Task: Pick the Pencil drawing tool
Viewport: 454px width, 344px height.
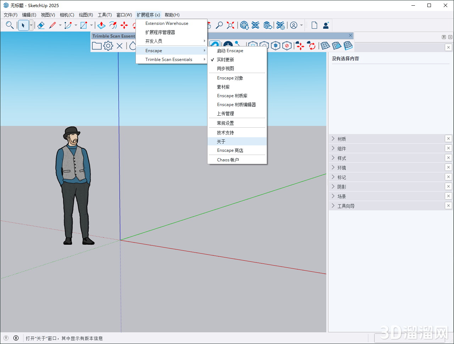Action: click(53, 25)
